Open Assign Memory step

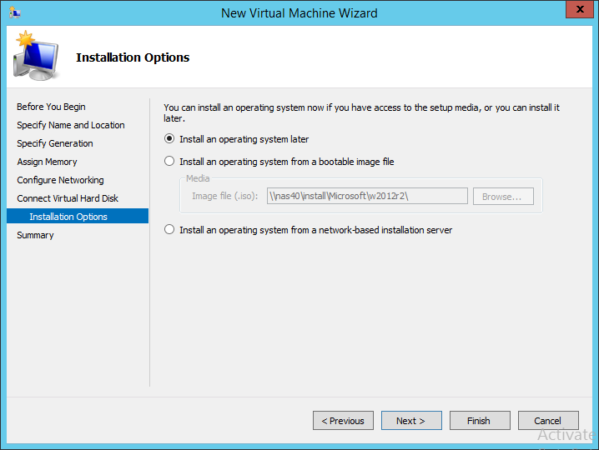[x=47, y=162]
